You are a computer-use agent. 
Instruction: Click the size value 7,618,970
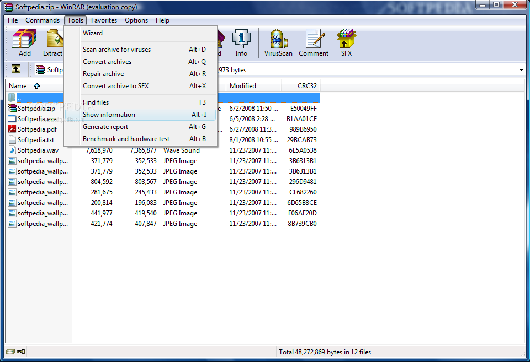tap(99, 150)
